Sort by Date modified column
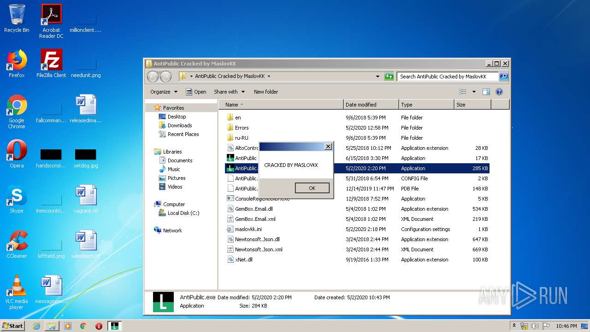This screenshot has height=332, width=590. coord(371,105)
